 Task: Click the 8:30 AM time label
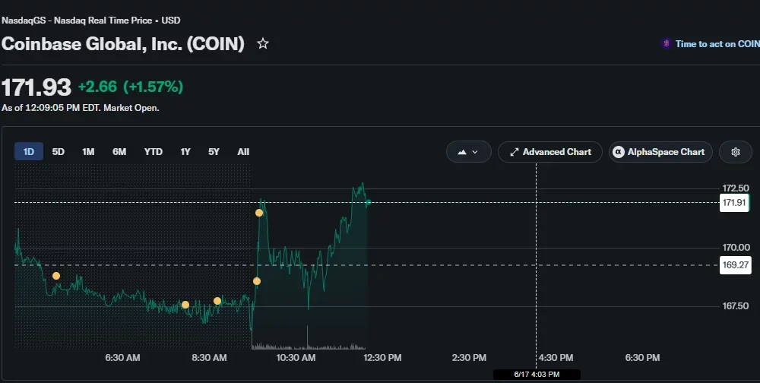tap(209, 358)
